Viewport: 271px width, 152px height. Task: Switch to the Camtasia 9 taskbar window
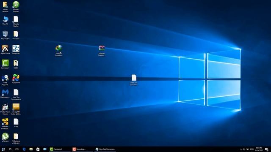[60, 149]
